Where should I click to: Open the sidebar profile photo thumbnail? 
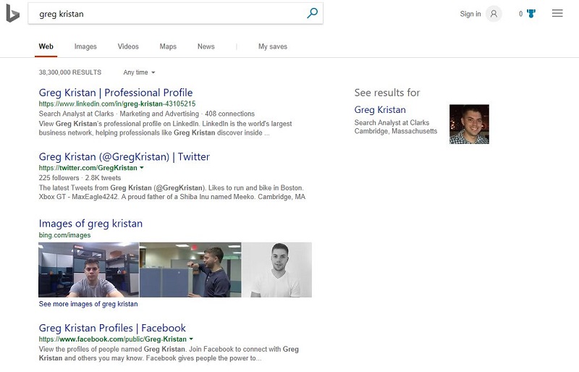(x=469, y=124)
